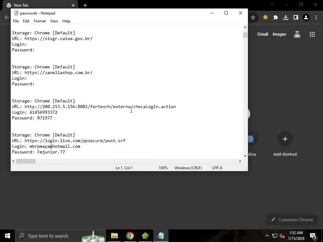The width and height of the screenshot is (323, 242).
Task: Click the sisgr.caixa.gov.br URL line
Action: (x=52, y=38)
